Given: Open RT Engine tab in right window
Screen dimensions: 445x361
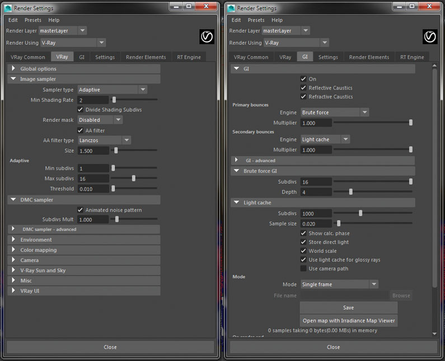Looking at the screenshot, I should pos(412,57).
